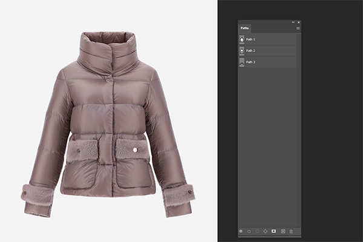Open the Paths panel options menu
This screenshot has width=363, height=242.
click(x=298, y=28)
